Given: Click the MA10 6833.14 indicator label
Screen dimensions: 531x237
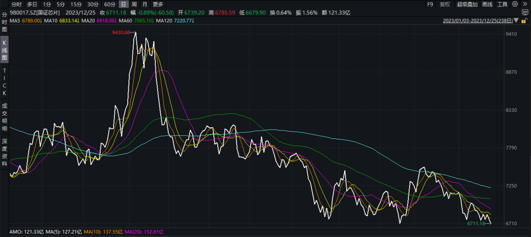Looking at the screenshot, I should coord(61,21).
